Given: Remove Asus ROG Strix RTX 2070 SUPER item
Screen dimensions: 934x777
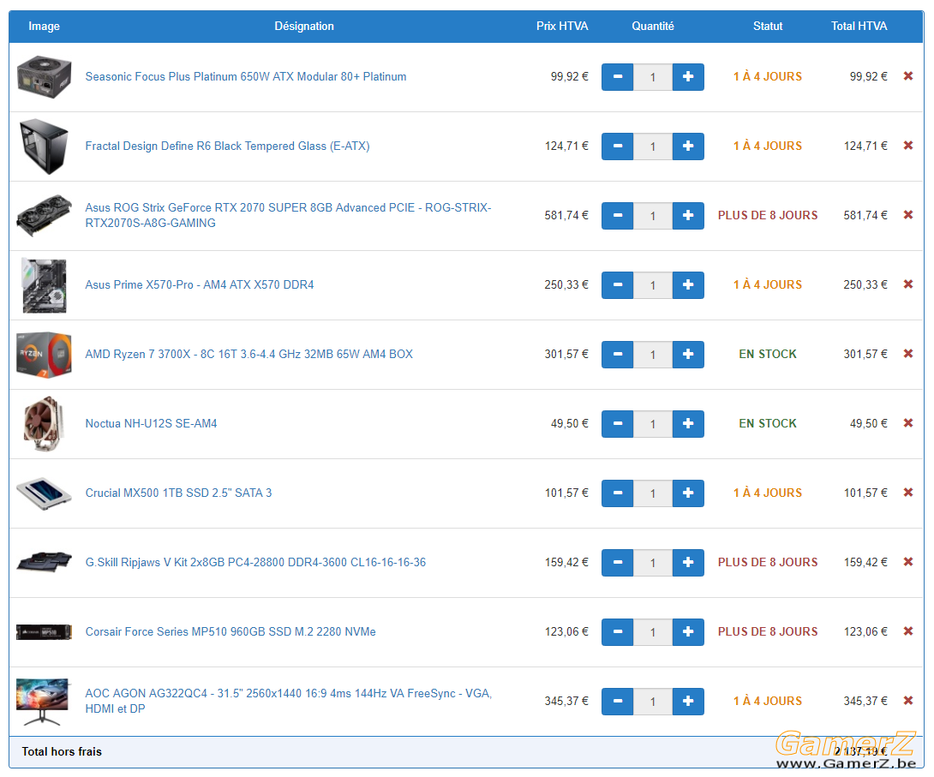Looking at the screenshot, I should (x=907, y=215).
